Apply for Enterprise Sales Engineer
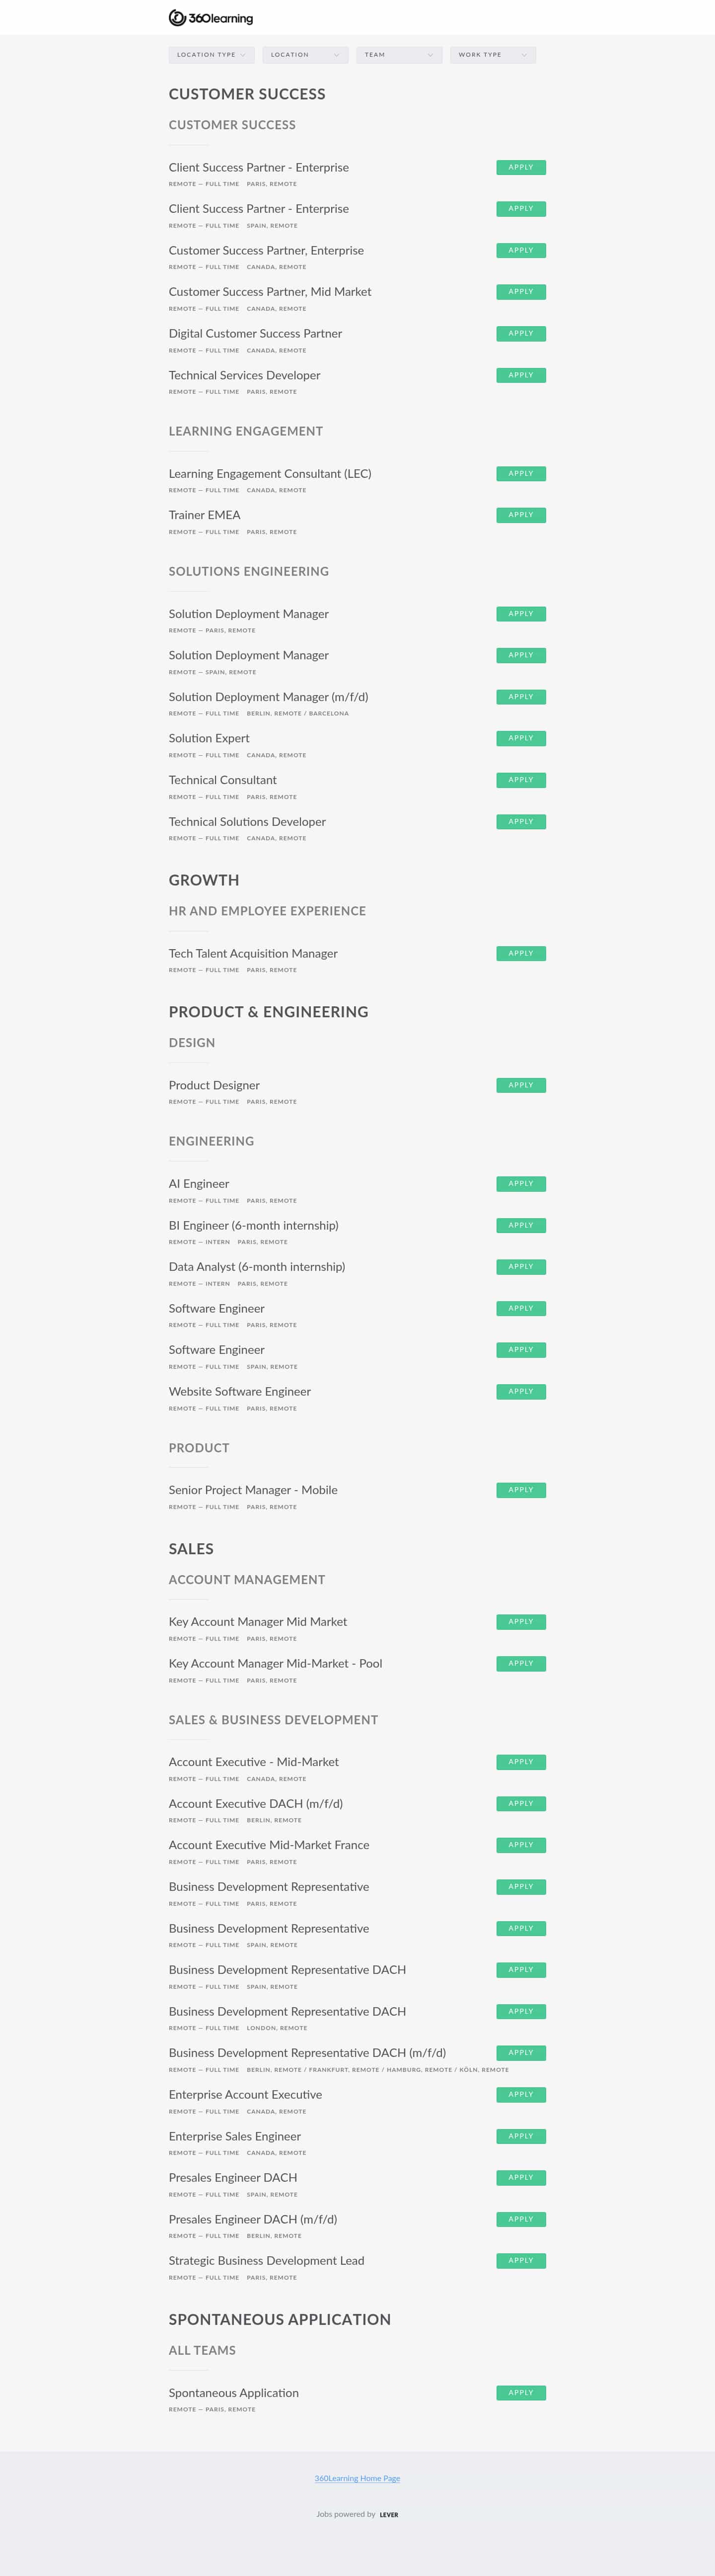Viewport: 715px width, 2576px height. tap(521, 2136)
